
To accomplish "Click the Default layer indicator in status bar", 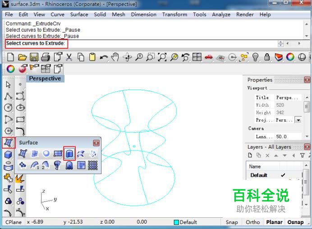I will click(185, 222).
